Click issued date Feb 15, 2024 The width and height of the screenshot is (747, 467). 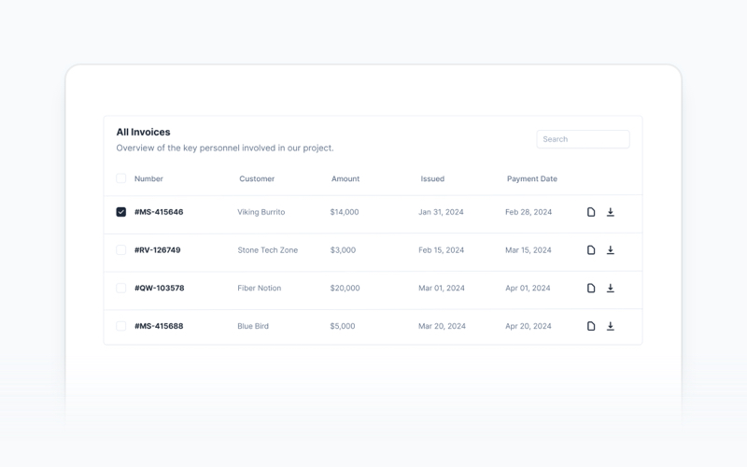coord(441,250)
